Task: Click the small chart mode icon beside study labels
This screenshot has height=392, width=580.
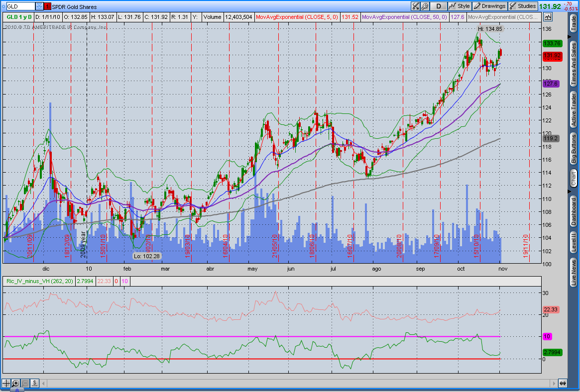Action: (548, 17)
